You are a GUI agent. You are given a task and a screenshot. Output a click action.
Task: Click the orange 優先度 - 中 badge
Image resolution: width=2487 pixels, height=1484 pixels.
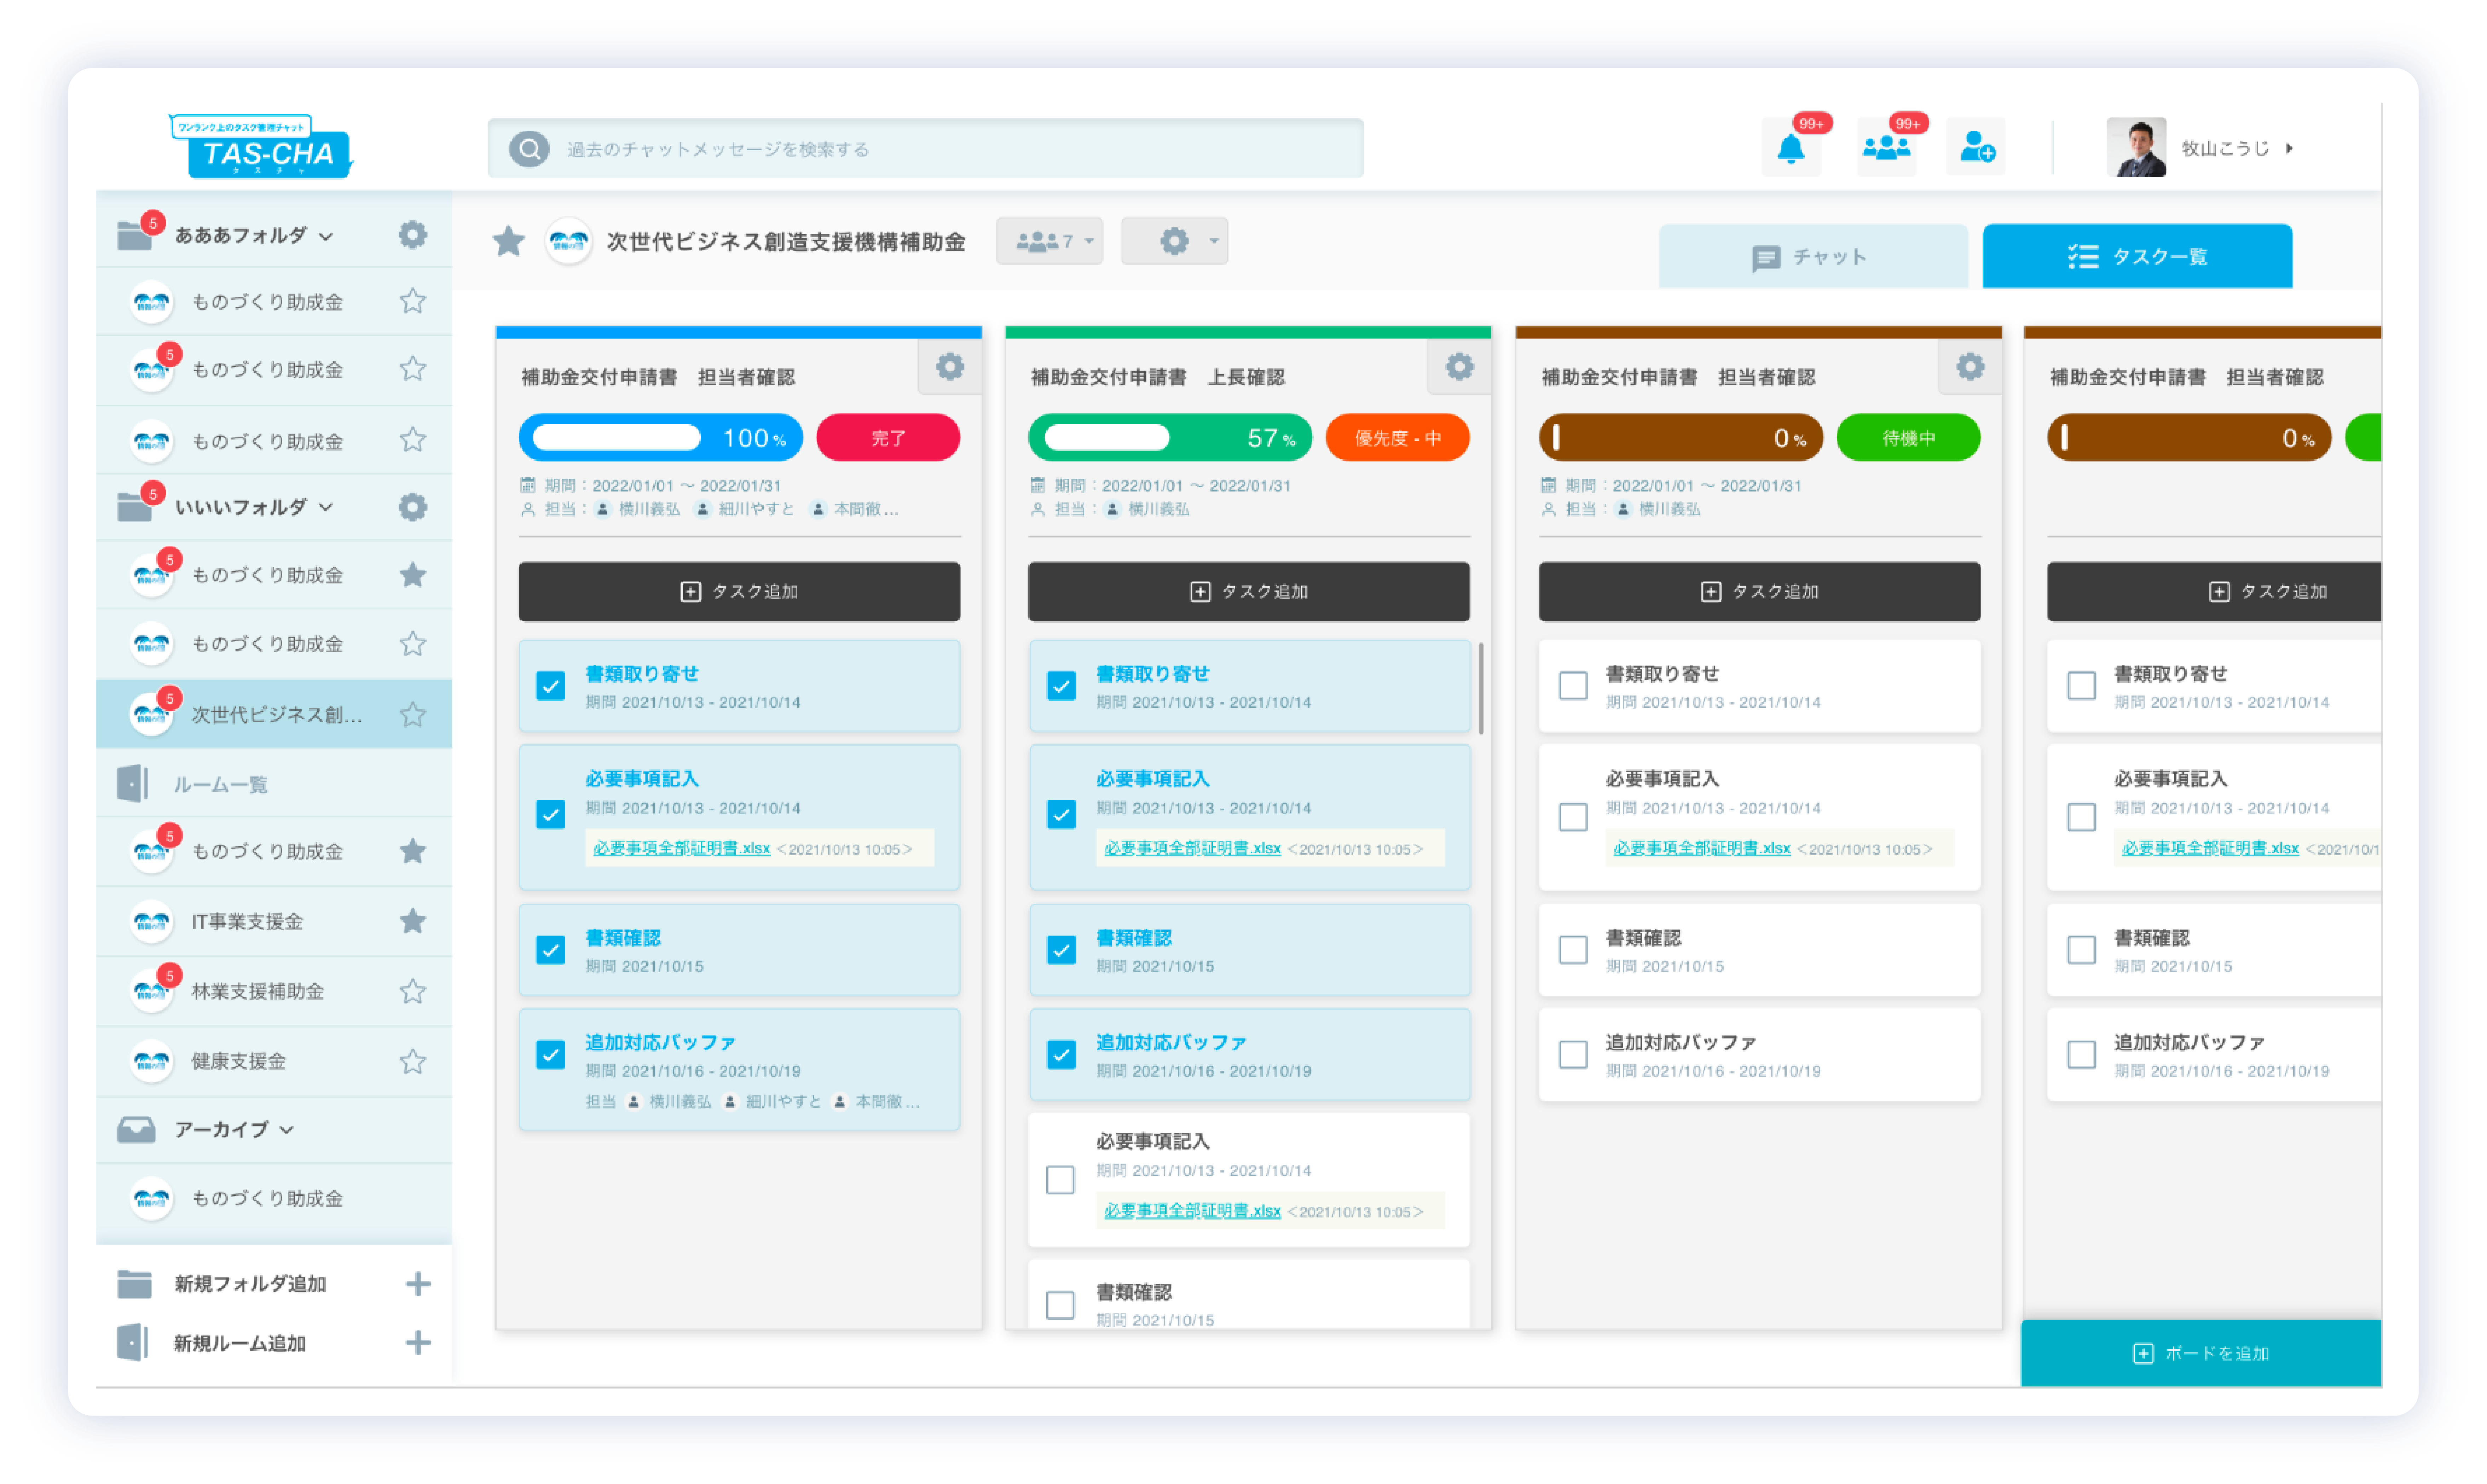(x=1398, y=438)
